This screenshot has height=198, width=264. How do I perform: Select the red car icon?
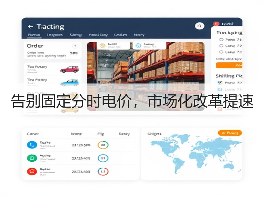(70, 69)
